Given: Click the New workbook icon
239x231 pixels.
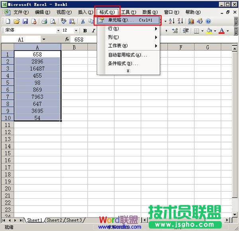Looking at the screenshot, I should coord(8,21).
